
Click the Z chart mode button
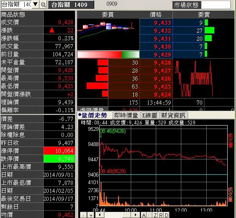[x=155, y=215]
